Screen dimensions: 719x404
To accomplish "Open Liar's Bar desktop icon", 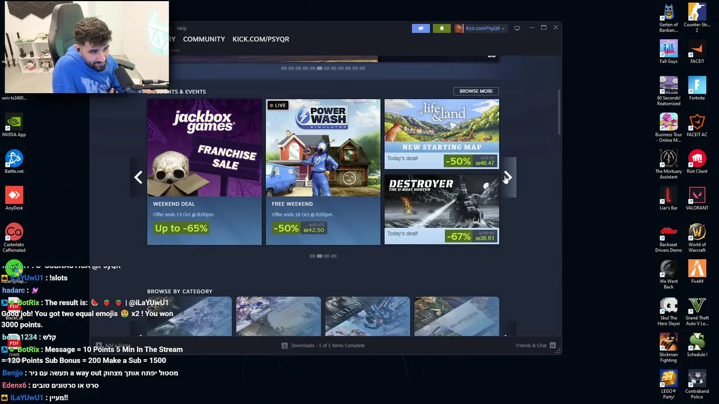I will point(668,199).
